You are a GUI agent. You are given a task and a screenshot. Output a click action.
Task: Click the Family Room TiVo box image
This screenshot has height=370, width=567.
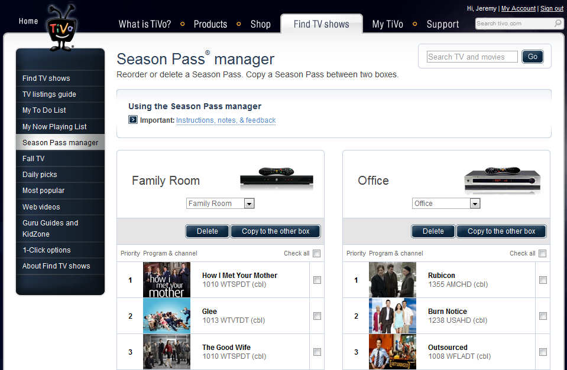click(x=277, y=178)
